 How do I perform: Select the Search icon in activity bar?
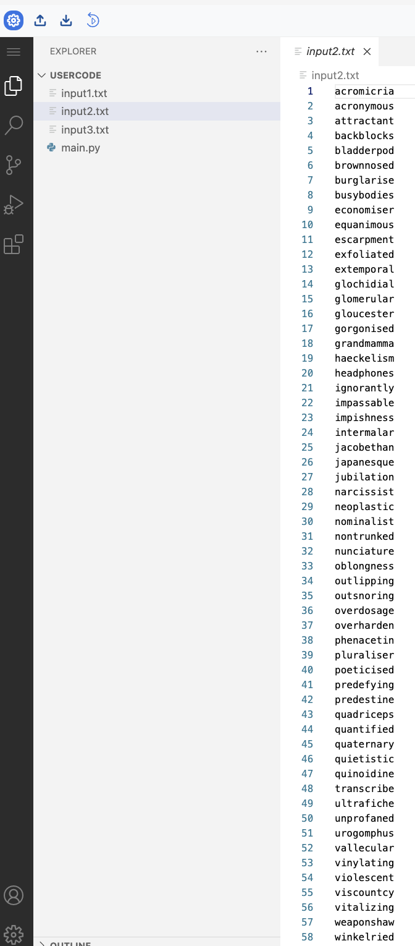[14, 124]
